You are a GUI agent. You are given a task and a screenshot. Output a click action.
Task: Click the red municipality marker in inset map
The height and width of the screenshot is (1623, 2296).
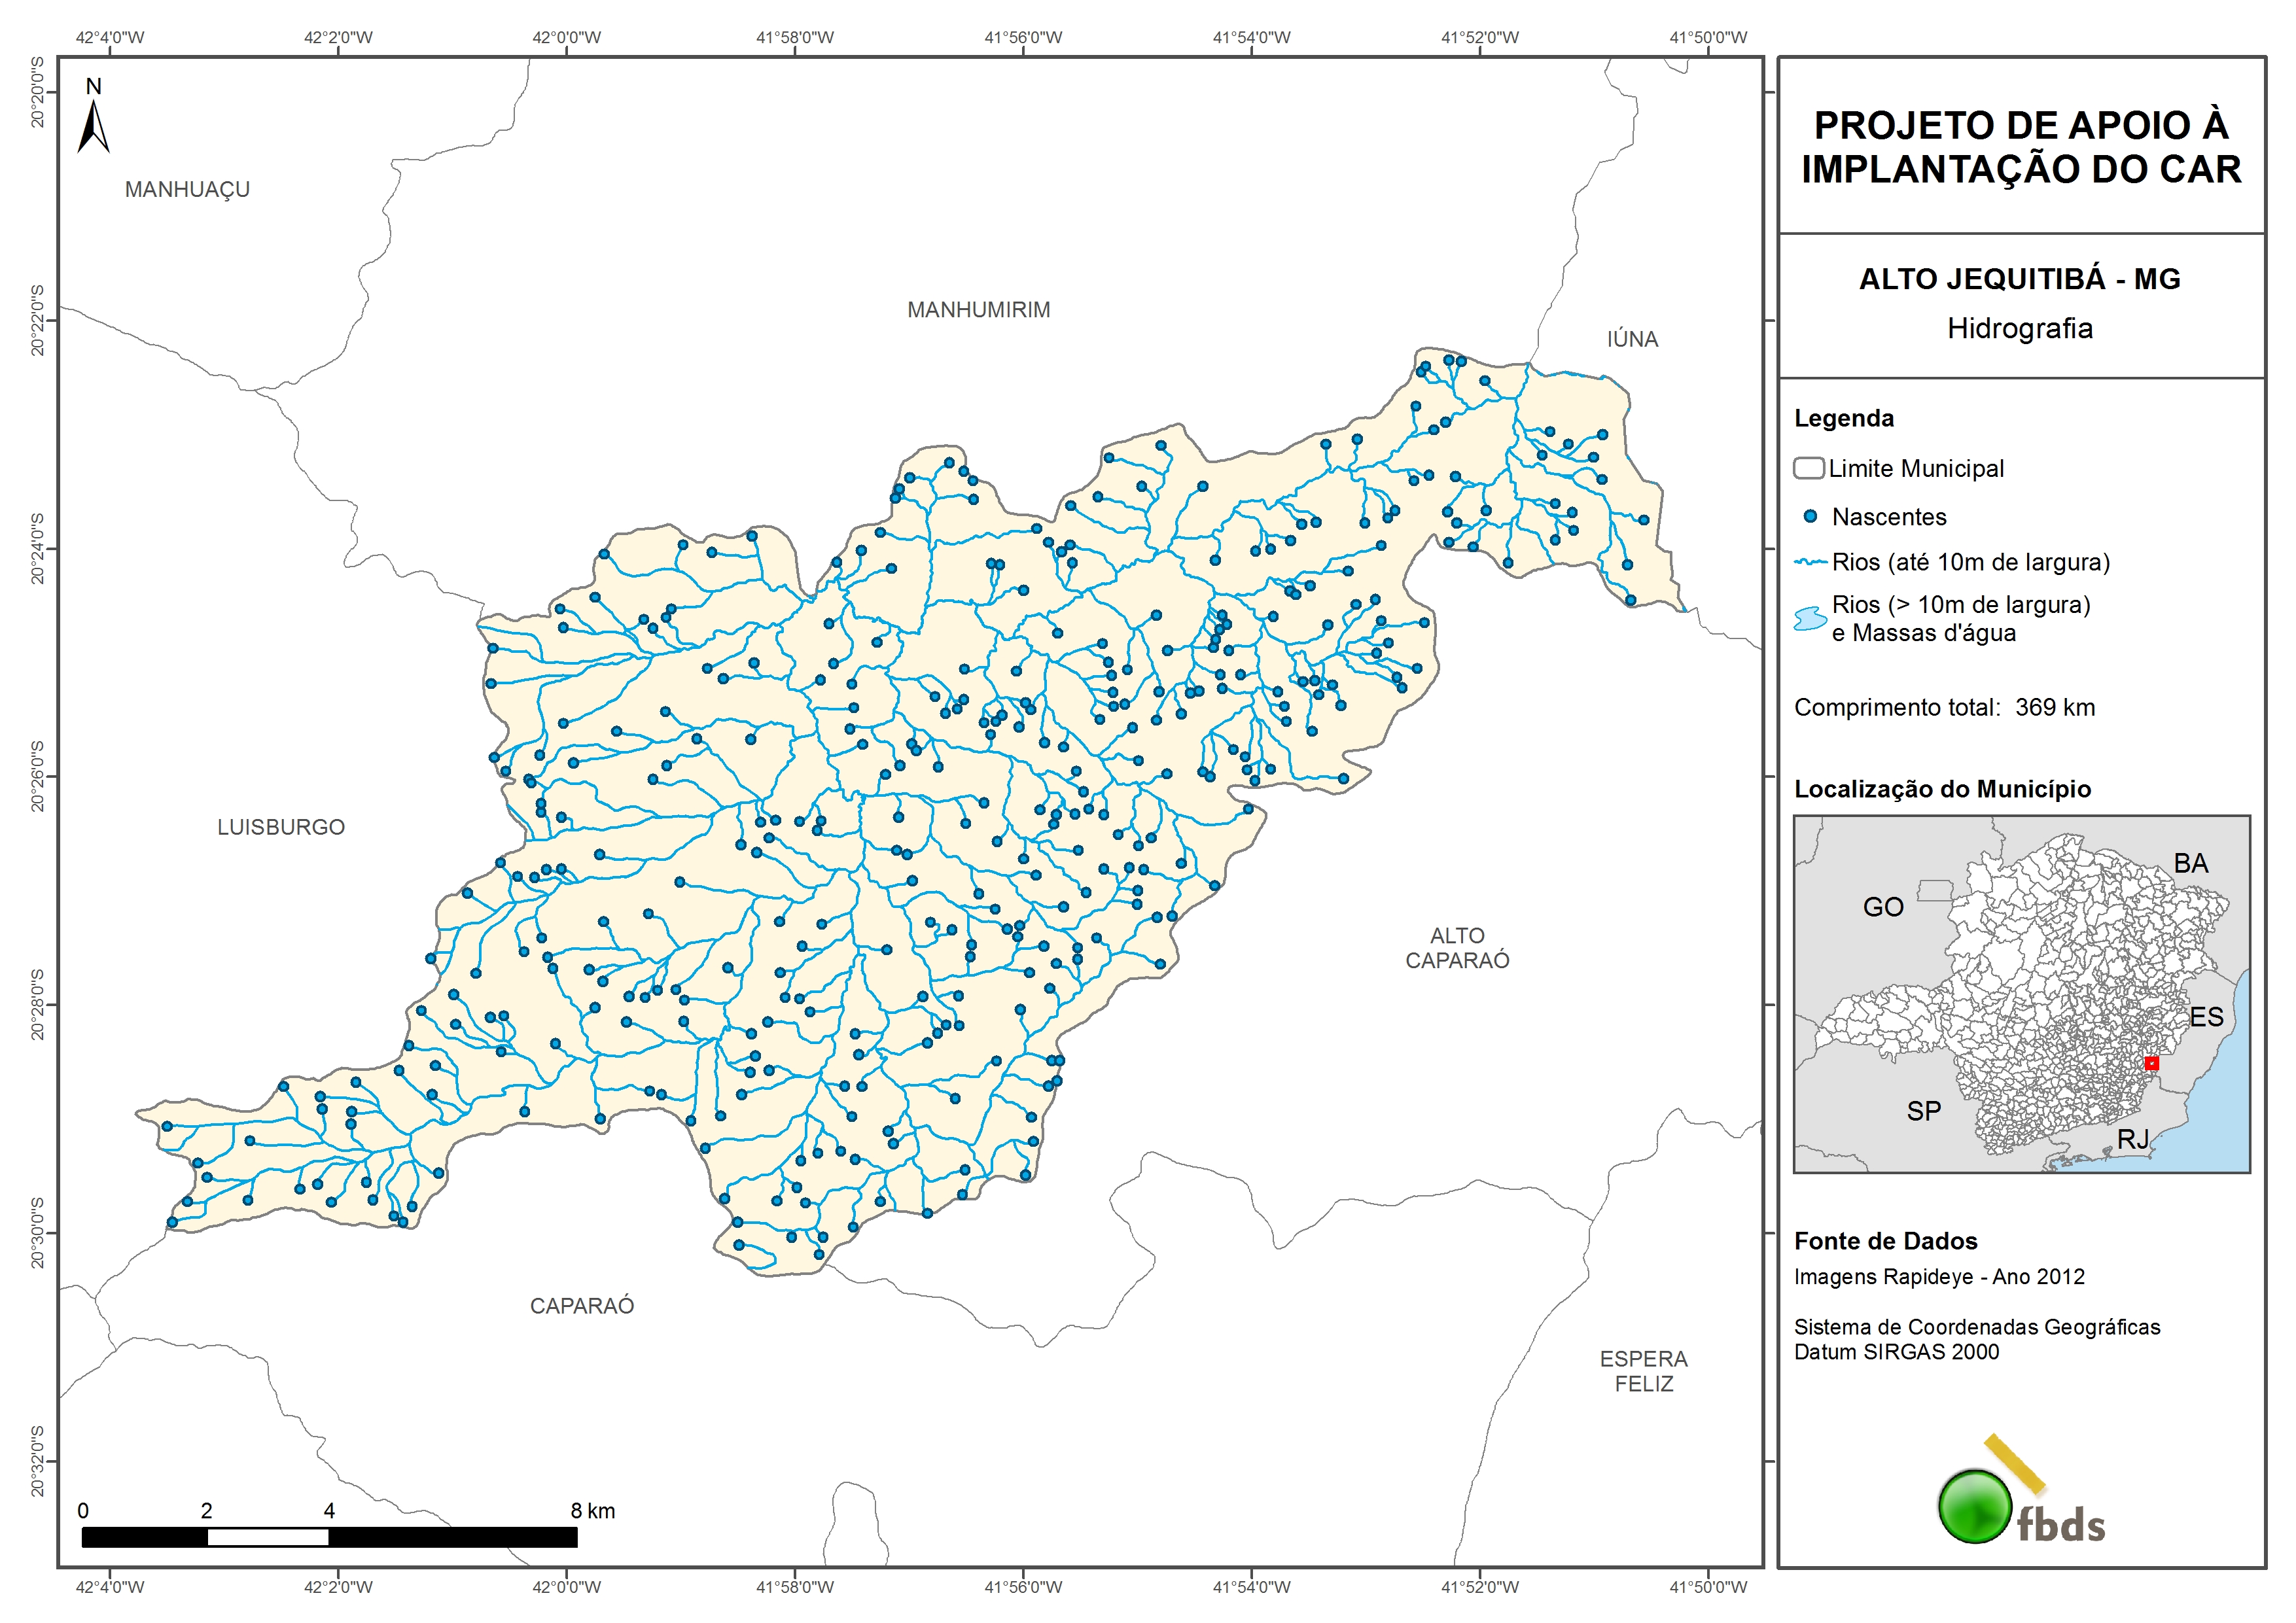pyautogui.click(x=2152, y=1063)
